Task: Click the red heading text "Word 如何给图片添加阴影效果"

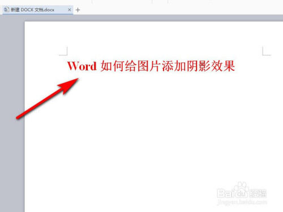Action: coord(151,66)
